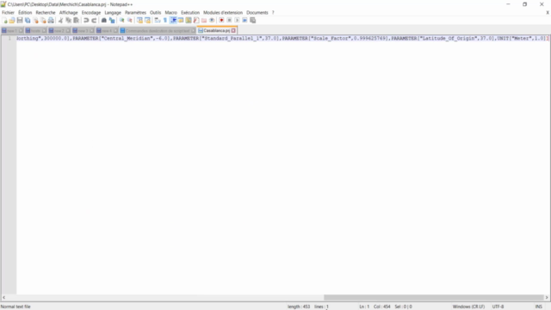Click the X beside the menu bar
551x310 pixels.
(548, 13)
